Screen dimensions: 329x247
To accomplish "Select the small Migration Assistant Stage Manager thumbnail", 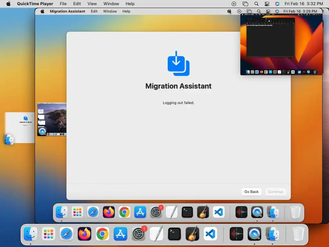I will pos(20,128).
